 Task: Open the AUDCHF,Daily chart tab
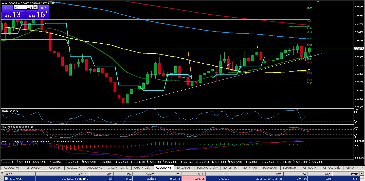tap(33, 168)
